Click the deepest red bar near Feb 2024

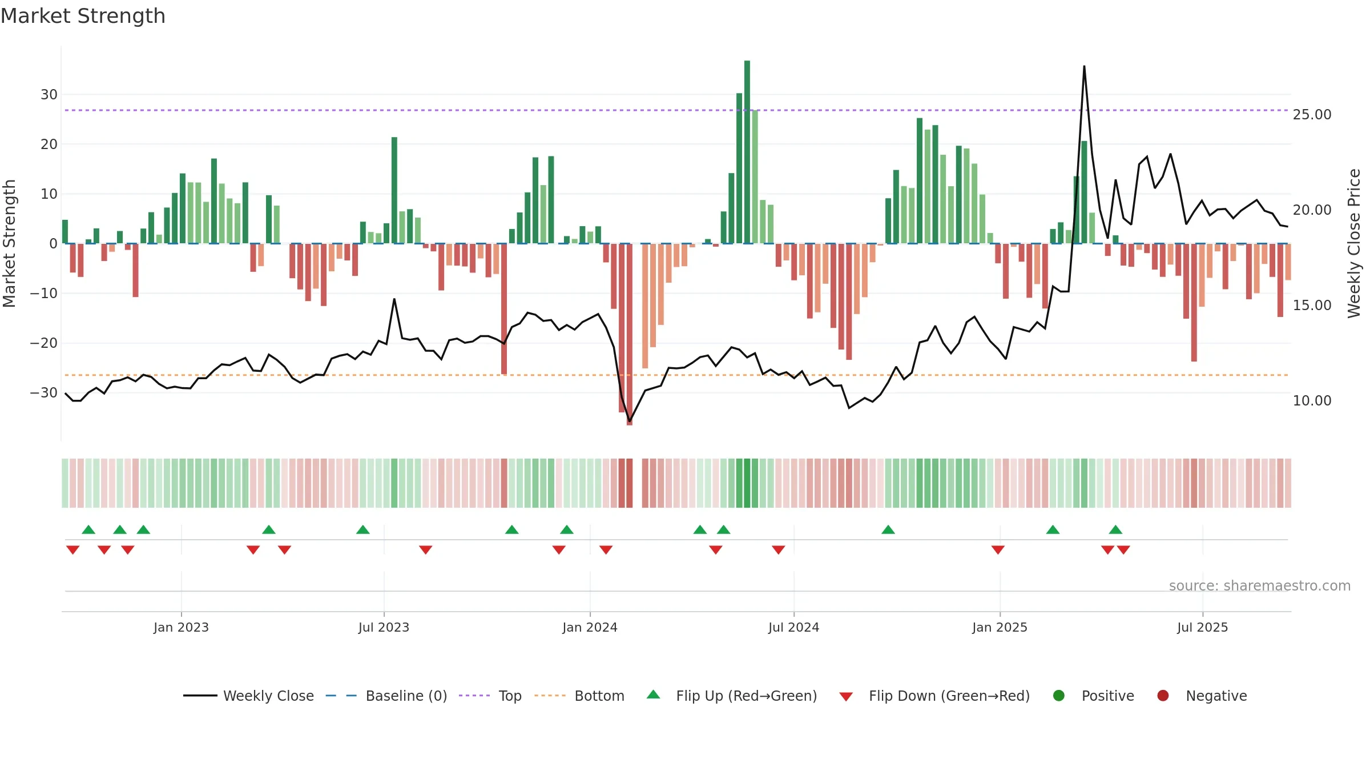630,334
